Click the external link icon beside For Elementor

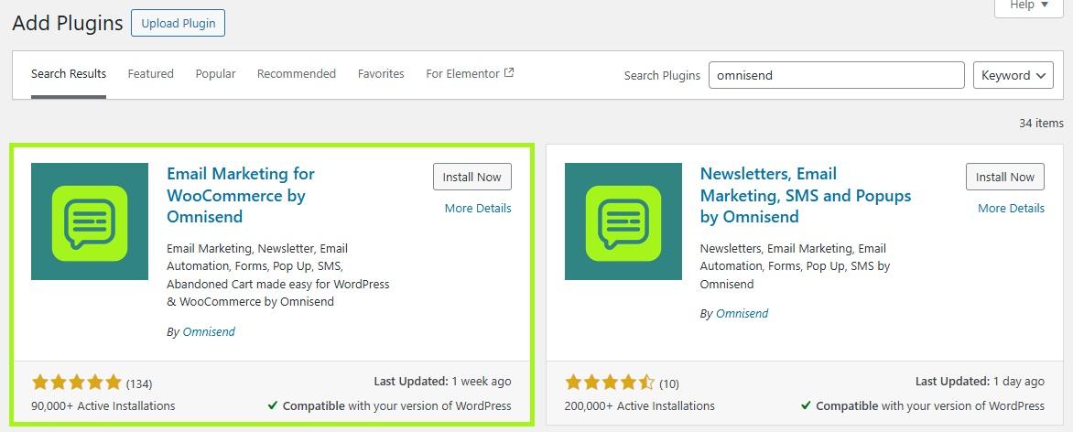point(508,72)
